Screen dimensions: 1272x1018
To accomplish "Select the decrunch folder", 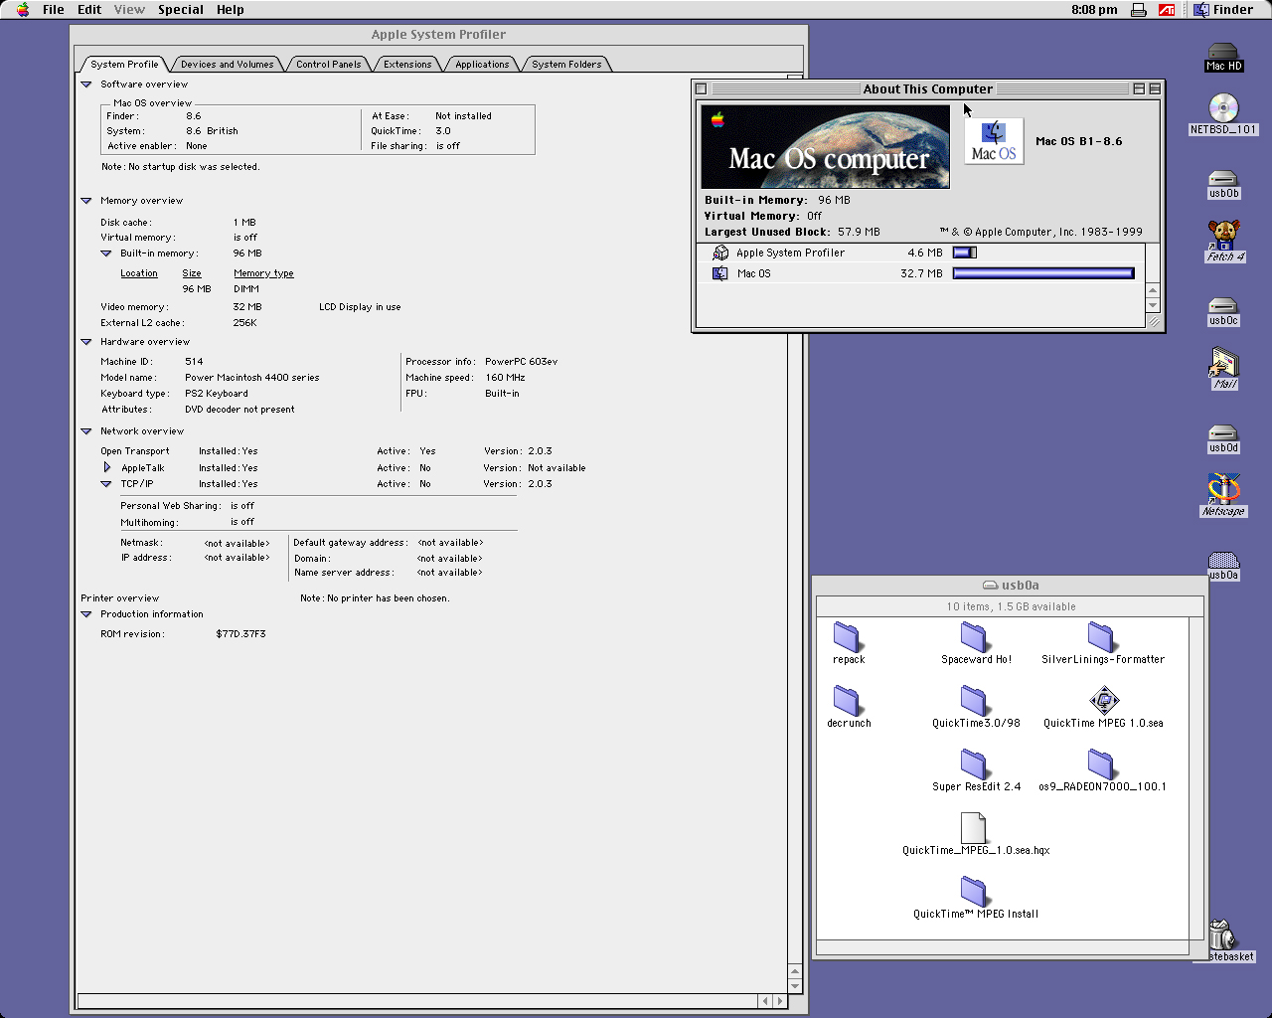I will tap(848, 700).
